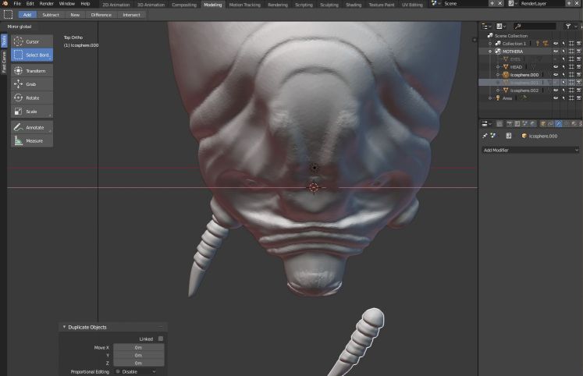Collapse the Duplicate Objects panel
The height and width of the screenshot is (376, 583).
pyautogui.click(x=64, y=327)
